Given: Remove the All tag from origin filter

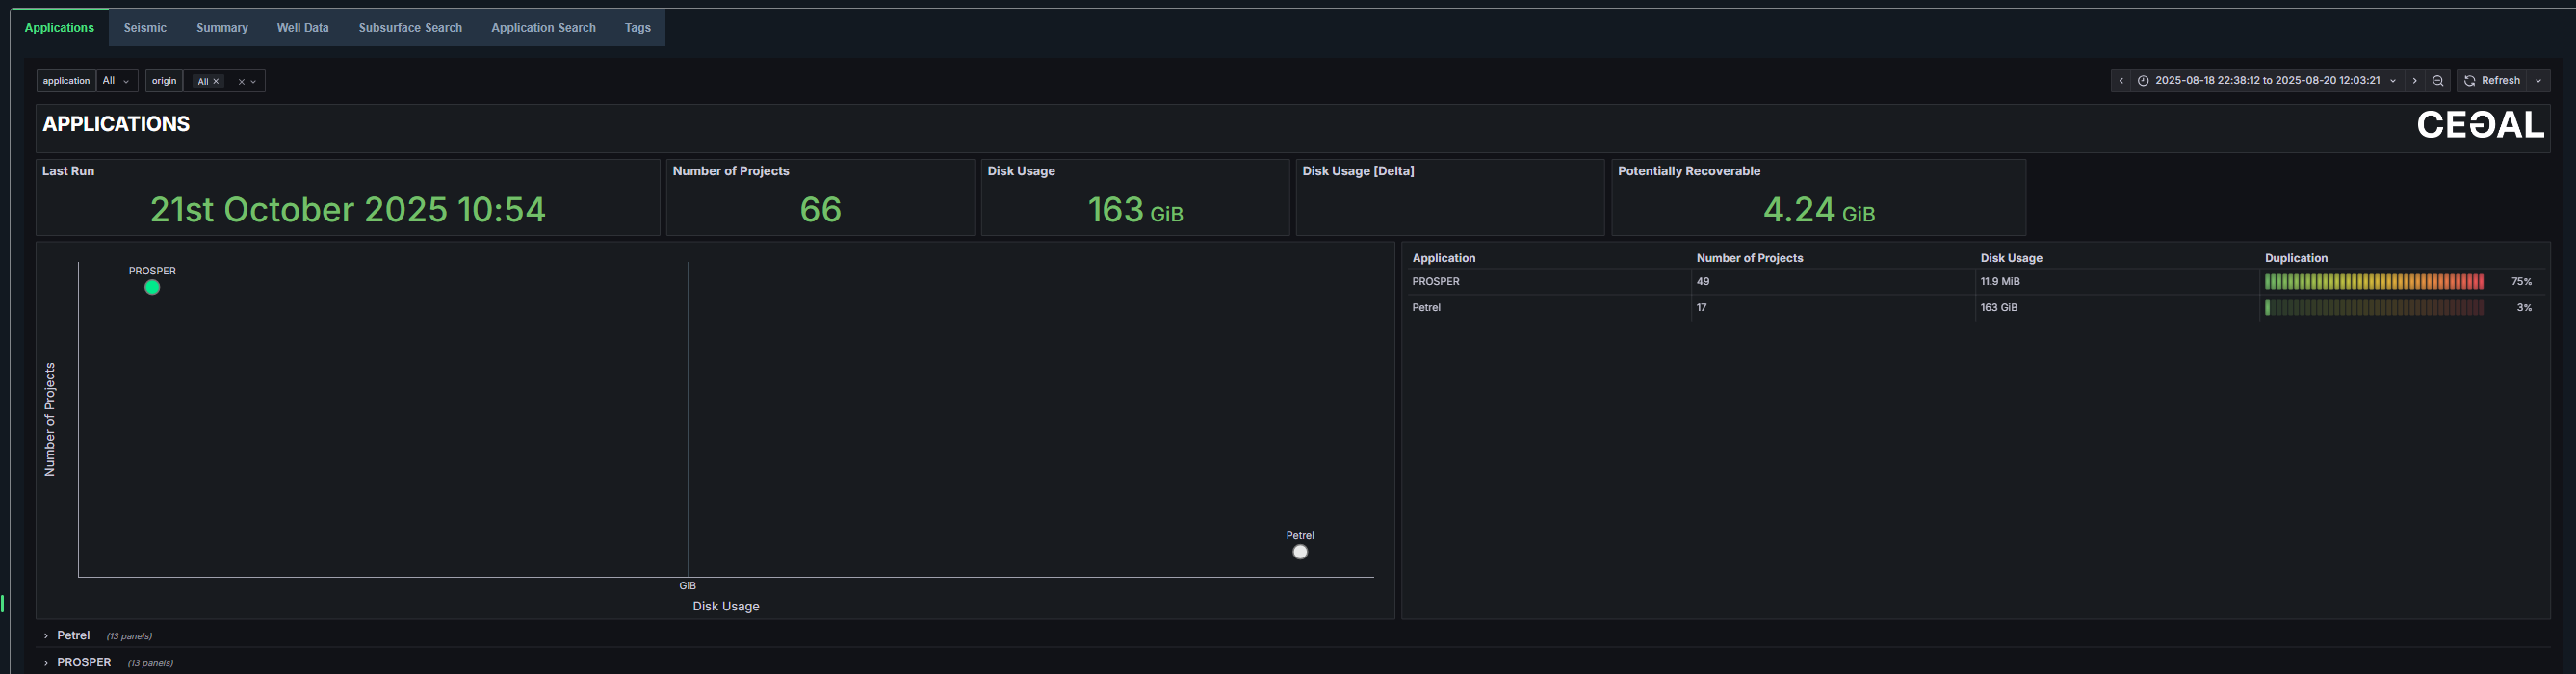Looking at the screenshot, I should pyautogui.click(x=216, y=82).
